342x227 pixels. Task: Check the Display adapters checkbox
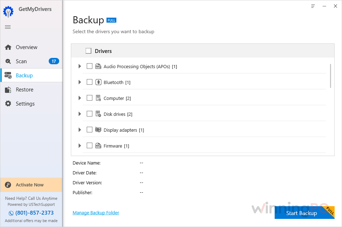pyautogui.click(x=90, y=130)
